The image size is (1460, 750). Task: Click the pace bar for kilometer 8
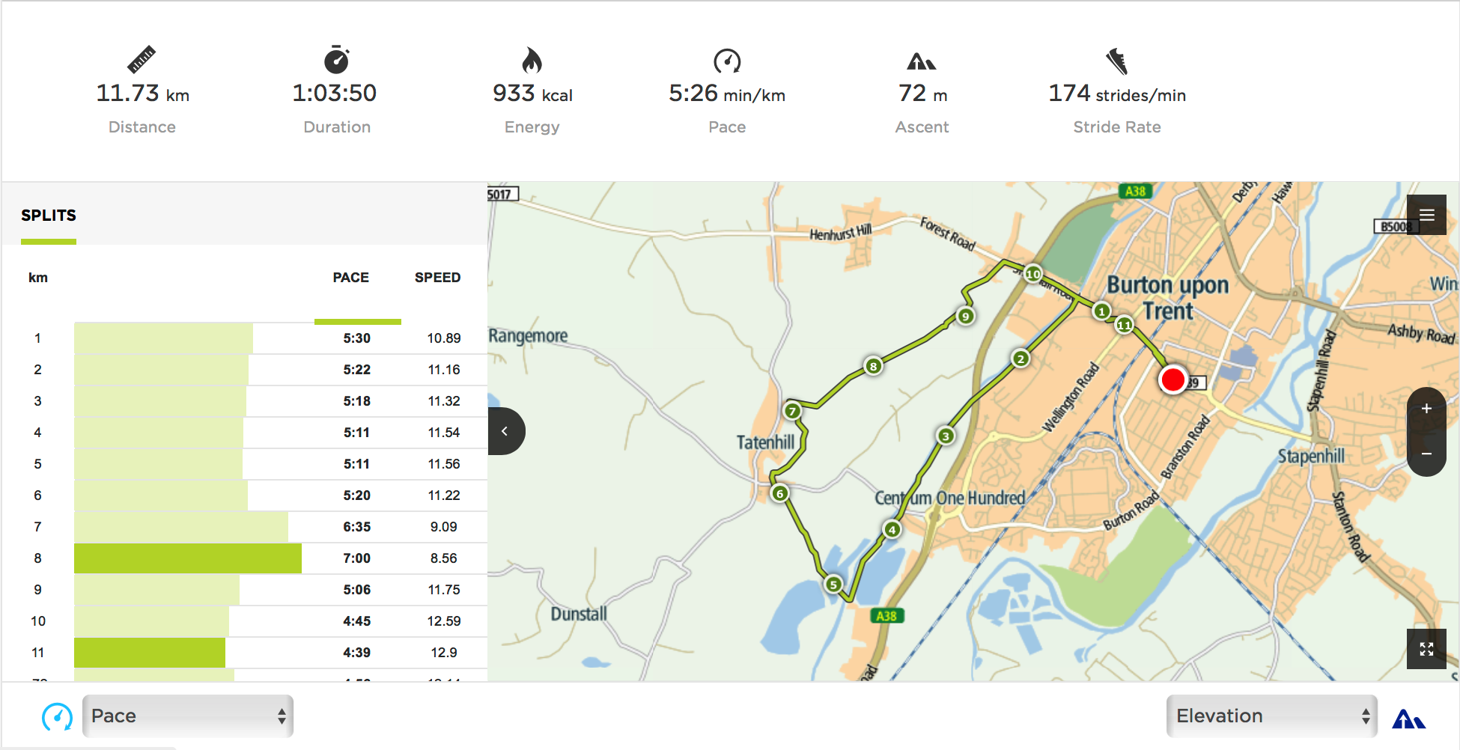(x=187, y=558)
